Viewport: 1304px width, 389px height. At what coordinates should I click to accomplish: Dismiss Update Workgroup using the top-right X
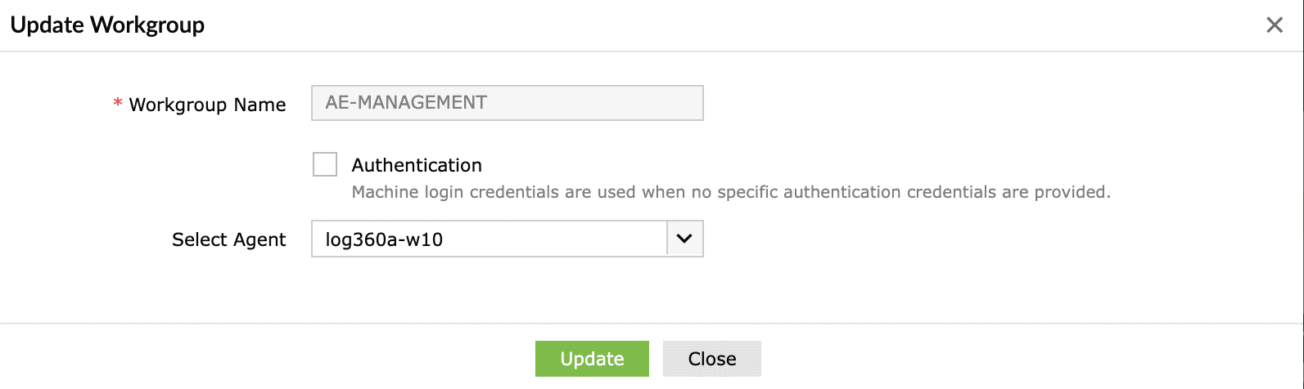[x=1274, y=25]
